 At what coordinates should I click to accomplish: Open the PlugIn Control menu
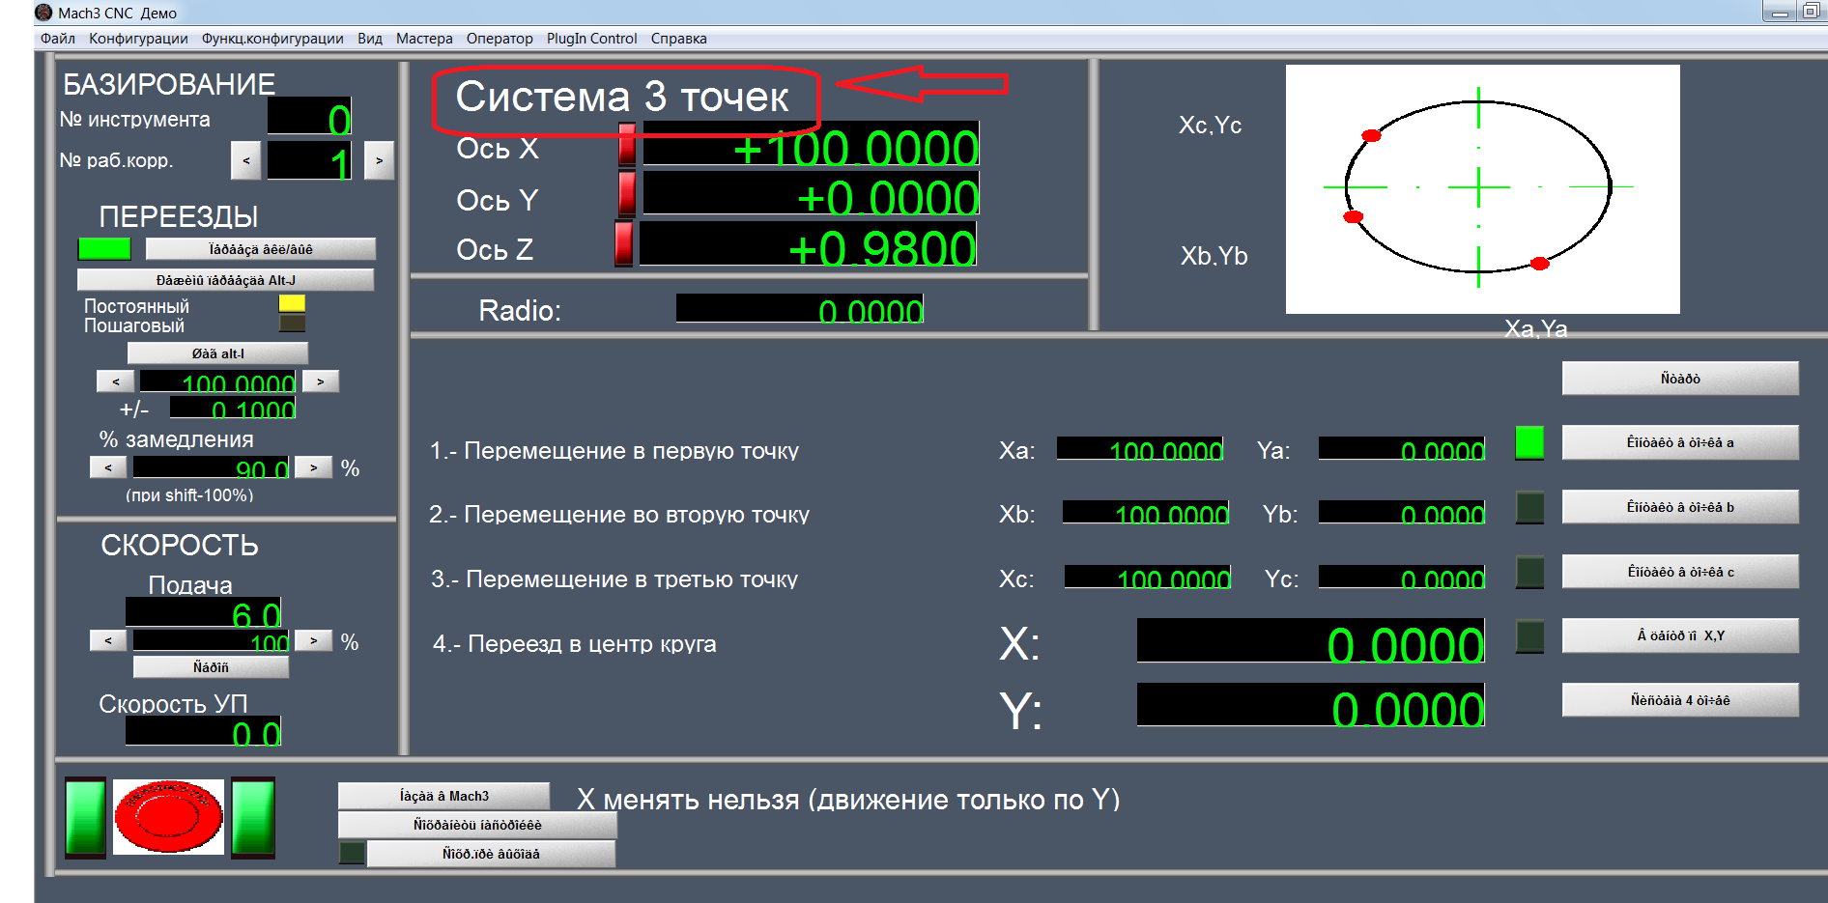tap(592, 39)
